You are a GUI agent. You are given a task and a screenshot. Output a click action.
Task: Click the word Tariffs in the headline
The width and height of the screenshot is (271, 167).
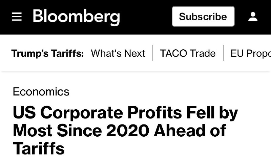(x=39, y=148)
